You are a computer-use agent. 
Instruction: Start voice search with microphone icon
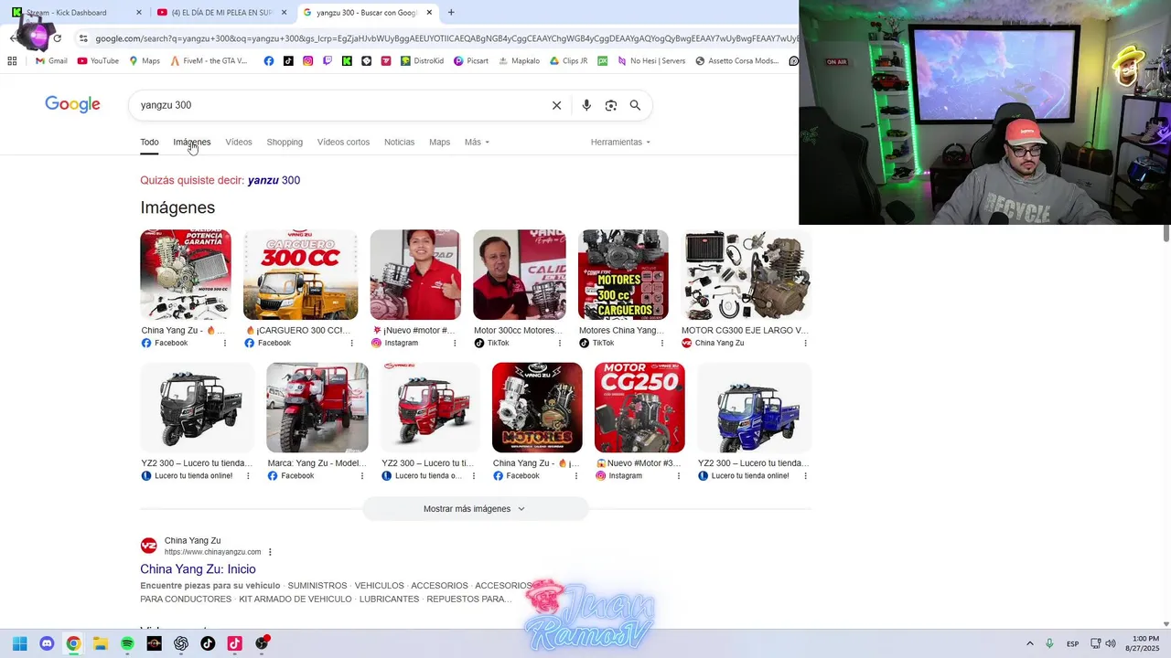[586, 105]
